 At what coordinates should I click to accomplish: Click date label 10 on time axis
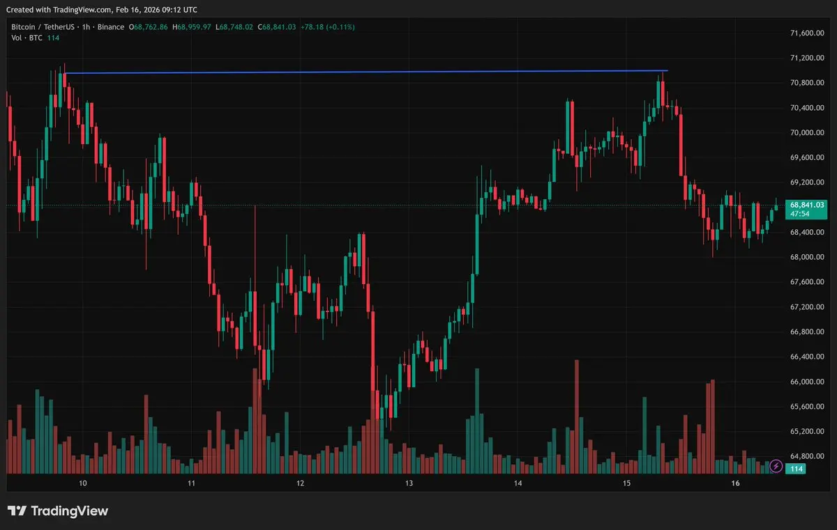83,483
